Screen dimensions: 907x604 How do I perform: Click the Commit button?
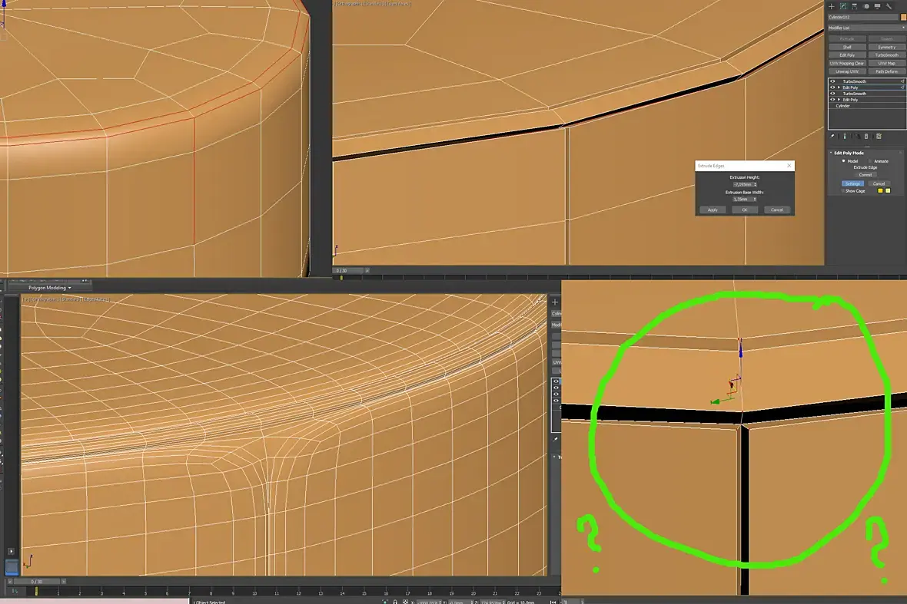click(865, 175)
